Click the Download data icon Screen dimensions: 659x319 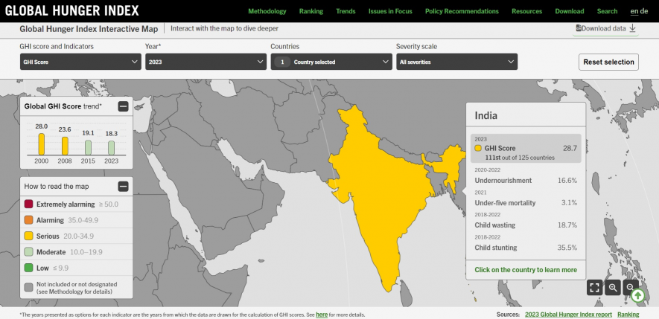click(x=632, y=29)
